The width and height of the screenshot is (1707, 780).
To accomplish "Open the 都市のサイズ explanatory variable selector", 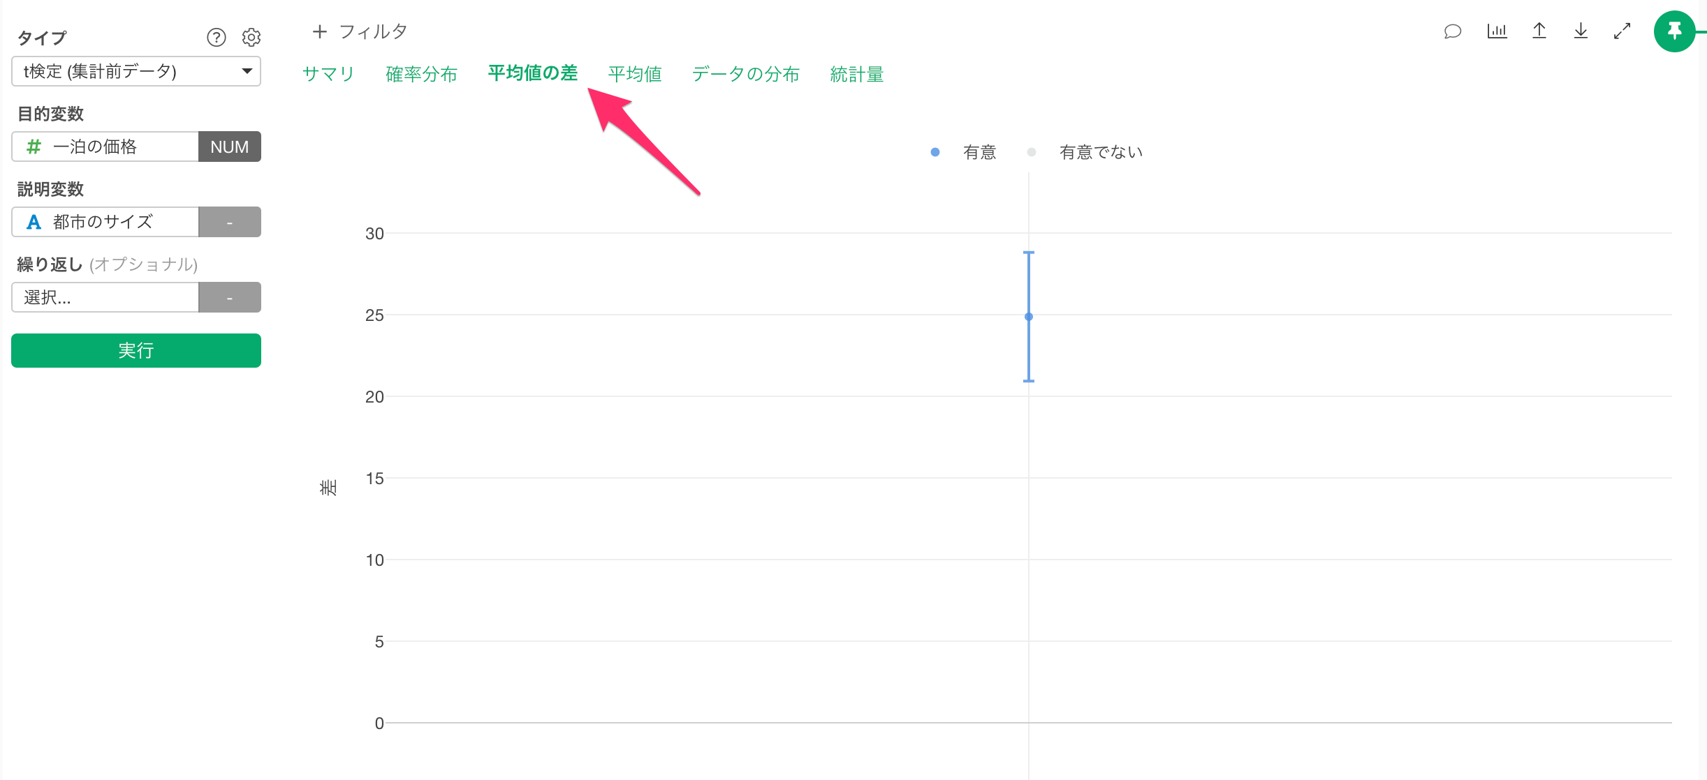I will point(105,222).
